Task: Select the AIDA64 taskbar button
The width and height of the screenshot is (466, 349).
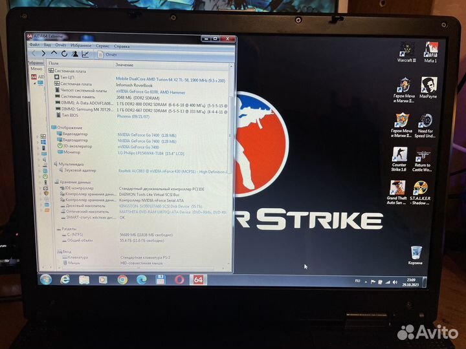Action: click(198, 280)
